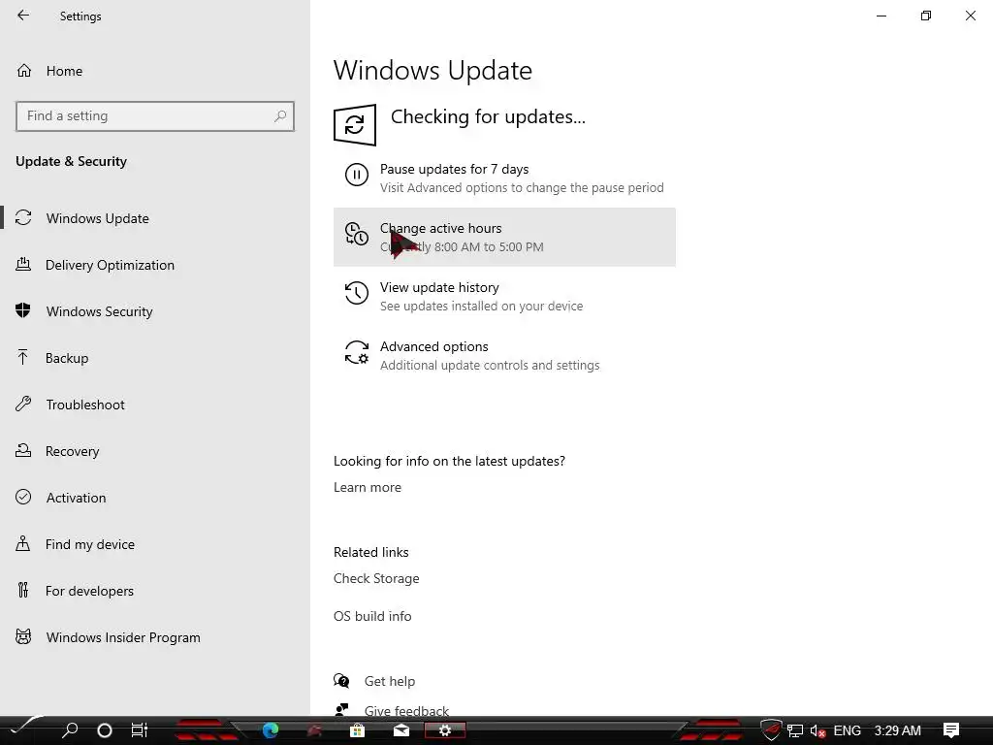Click the Find my device person icon
993x745 pixels.
(23, 543)
